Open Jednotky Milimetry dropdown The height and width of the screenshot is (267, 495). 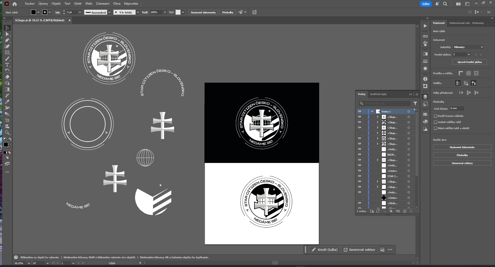tap(468, 47)
